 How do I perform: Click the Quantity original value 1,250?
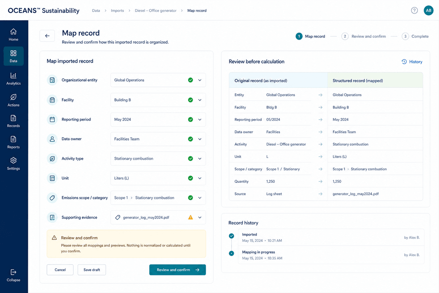tap(270, 181)
